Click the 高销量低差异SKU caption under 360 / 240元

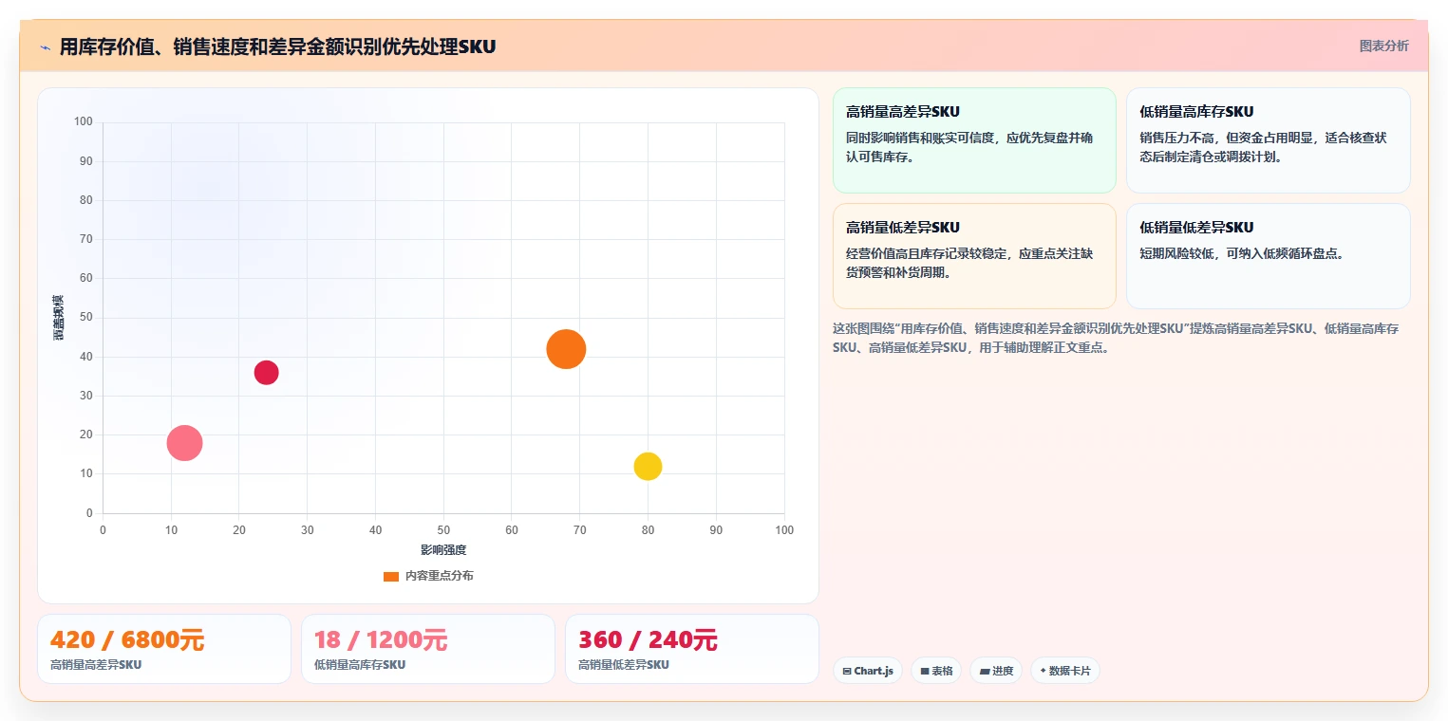point(624,665)
